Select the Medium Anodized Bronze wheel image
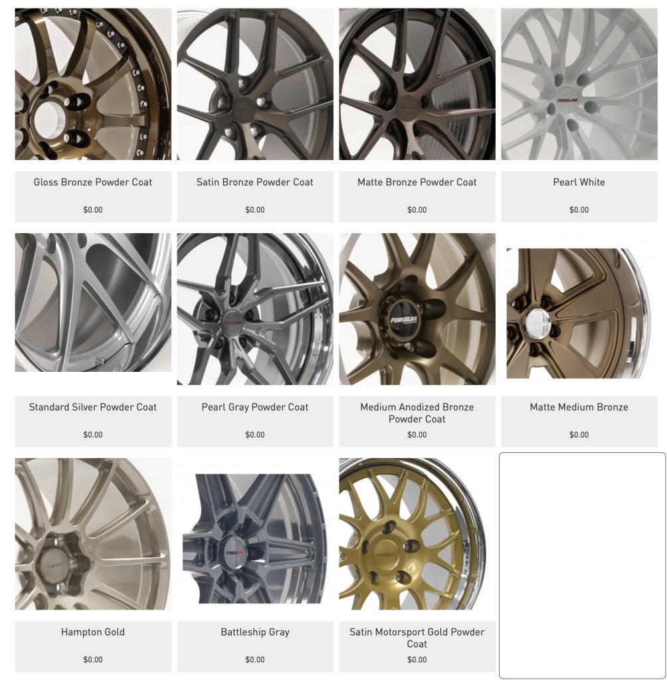This screenshot has width=667, height=680. (417, 309)
